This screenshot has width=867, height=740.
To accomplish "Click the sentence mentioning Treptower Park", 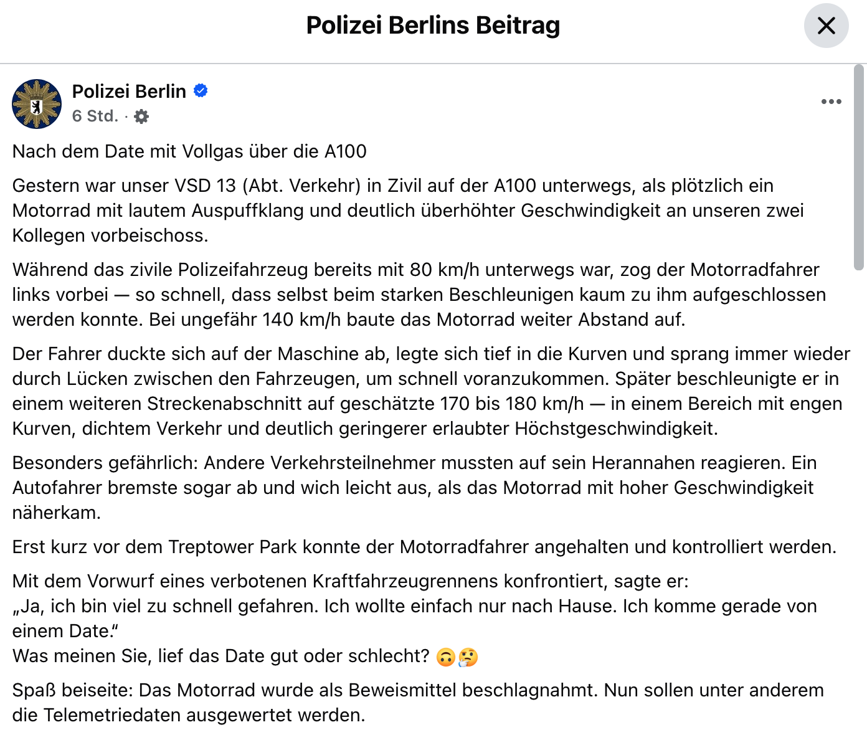I will pyautogui.click(x=424, y=547).
